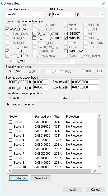Click the BOOT_ADD1 (H) input field
The width and height of the screenshot is (108, 196).
click(41, 87)
